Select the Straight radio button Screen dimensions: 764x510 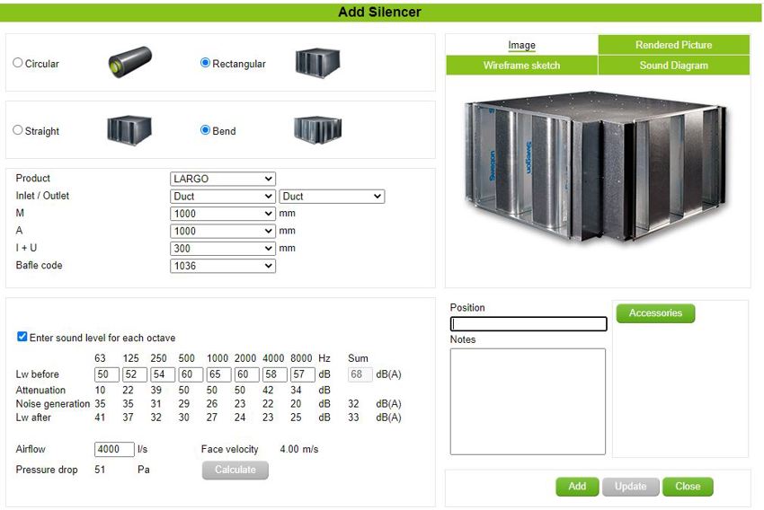[18, 130]
